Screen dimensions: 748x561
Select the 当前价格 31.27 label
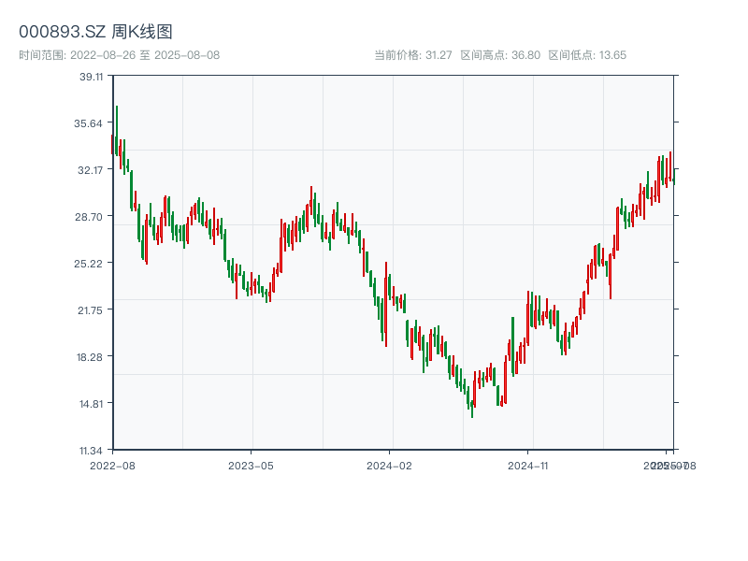pyautogui.click(x=412, y=55)
